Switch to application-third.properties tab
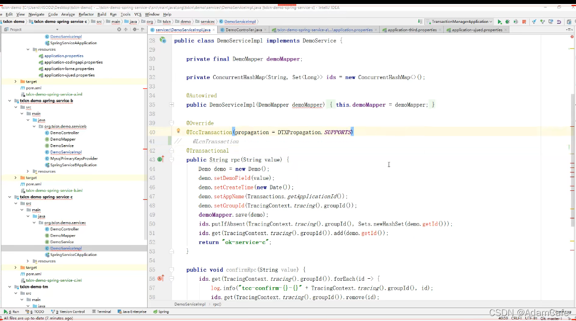Viewport: 576px width, 321px height. 412,30
